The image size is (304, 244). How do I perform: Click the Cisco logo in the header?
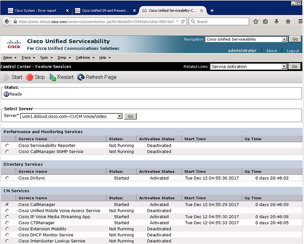pyautogui.click(x=14, y=44)
